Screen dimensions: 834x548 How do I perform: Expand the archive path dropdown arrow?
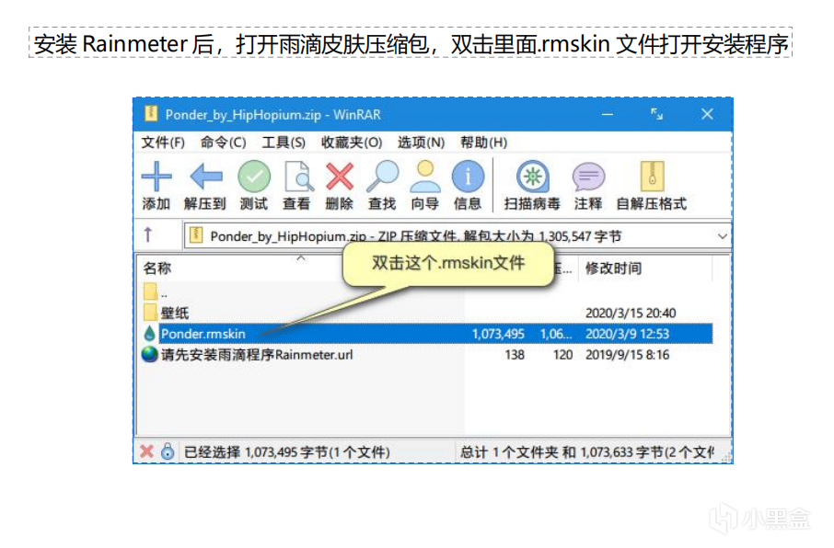[722, 236]
